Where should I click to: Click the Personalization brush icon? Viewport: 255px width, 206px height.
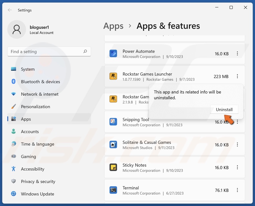pos(14,107)
